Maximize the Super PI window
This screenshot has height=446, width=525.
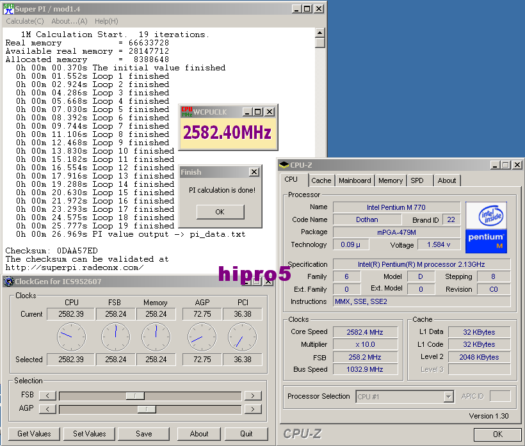[x=307, y=9]
